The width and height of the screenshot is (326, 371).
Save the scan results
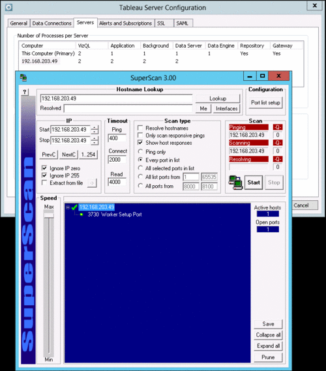click(268, 324)
